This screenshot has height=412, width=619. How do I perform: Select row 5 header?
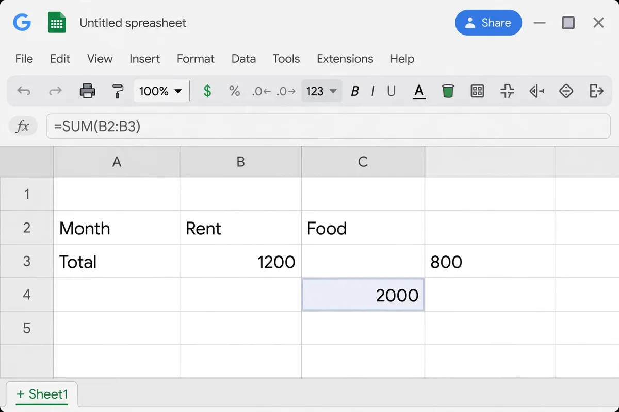[x=27, y=328]
